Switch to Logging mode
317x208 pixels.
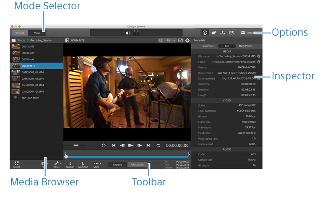[x=117, y=165]
